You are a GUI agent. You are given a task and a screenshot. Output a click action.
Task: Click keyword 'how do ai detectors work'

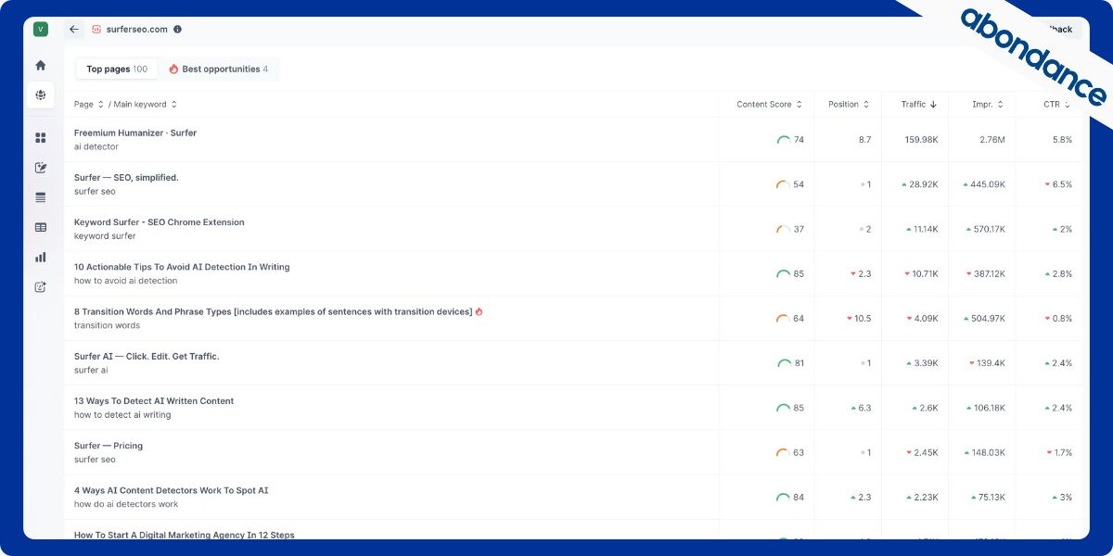(126, 504)
